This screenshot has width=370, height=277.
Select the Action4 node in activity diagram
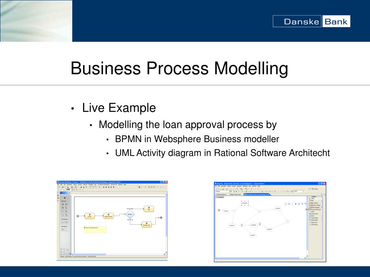click(x=232, y=225)
